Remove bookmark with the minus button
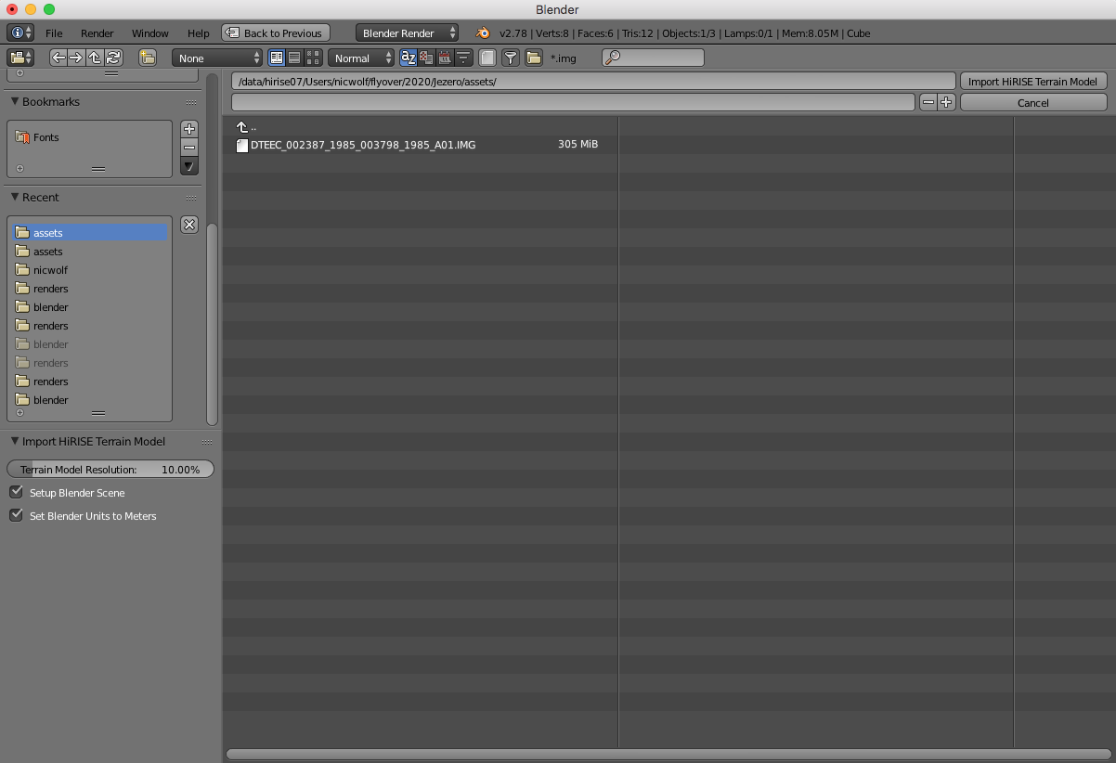This screenshot has height=763, width=1116. point(189,148)
